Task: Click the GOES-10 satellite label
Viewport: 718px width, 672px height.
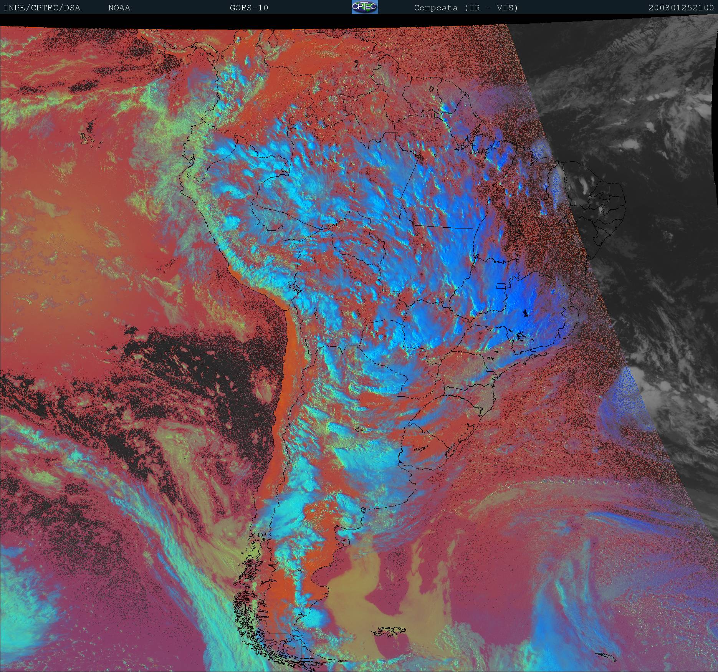Action: pos(249,8)
